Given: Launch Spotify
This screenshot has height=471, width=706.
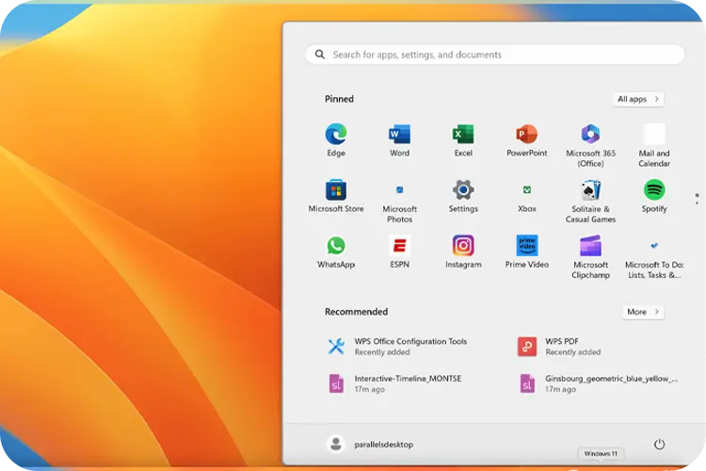Looking at the screenshot, I should 654,190.
